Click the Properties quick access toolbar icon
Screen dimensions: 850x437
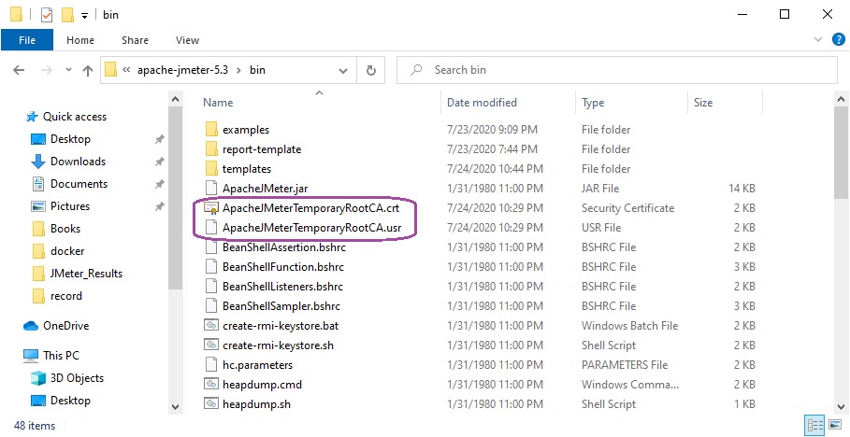point(47,15)
